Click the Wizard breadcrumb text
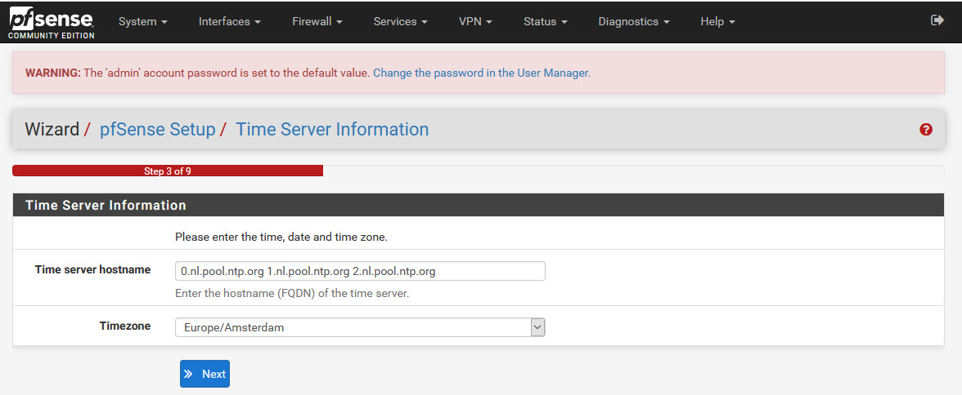Viewport: 962px width, 395px height. point(52,129)
